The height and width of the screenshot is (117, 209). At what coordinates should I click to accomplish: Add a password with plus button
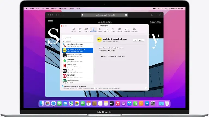[64, 83]
